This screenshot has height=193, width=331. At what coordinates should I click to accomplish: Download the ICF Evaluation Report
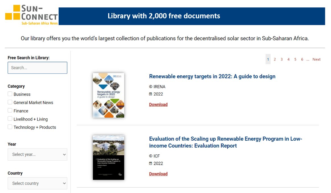coord(158,174)
